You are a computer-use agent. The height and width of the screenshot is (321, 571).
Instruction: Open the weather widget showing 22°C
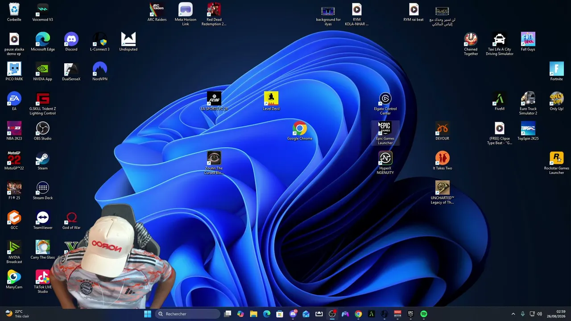point(17,314)
